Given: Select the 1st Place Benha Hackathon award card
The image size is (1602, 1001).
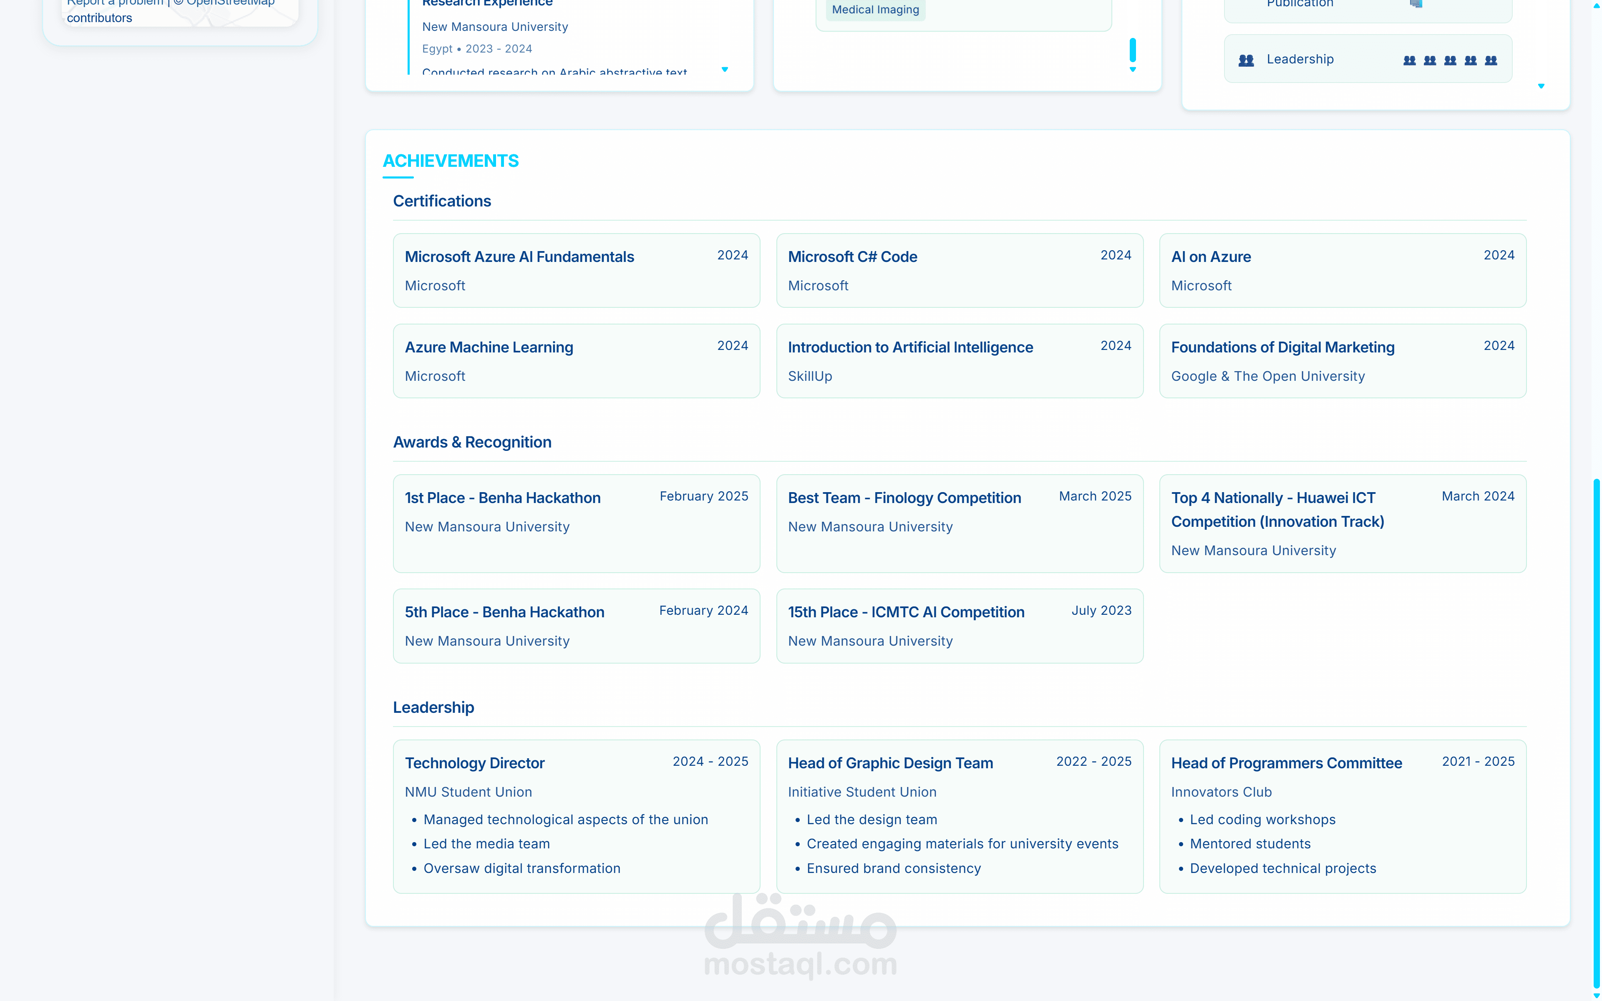Looking at the screenshot, I should click(576, 523).
